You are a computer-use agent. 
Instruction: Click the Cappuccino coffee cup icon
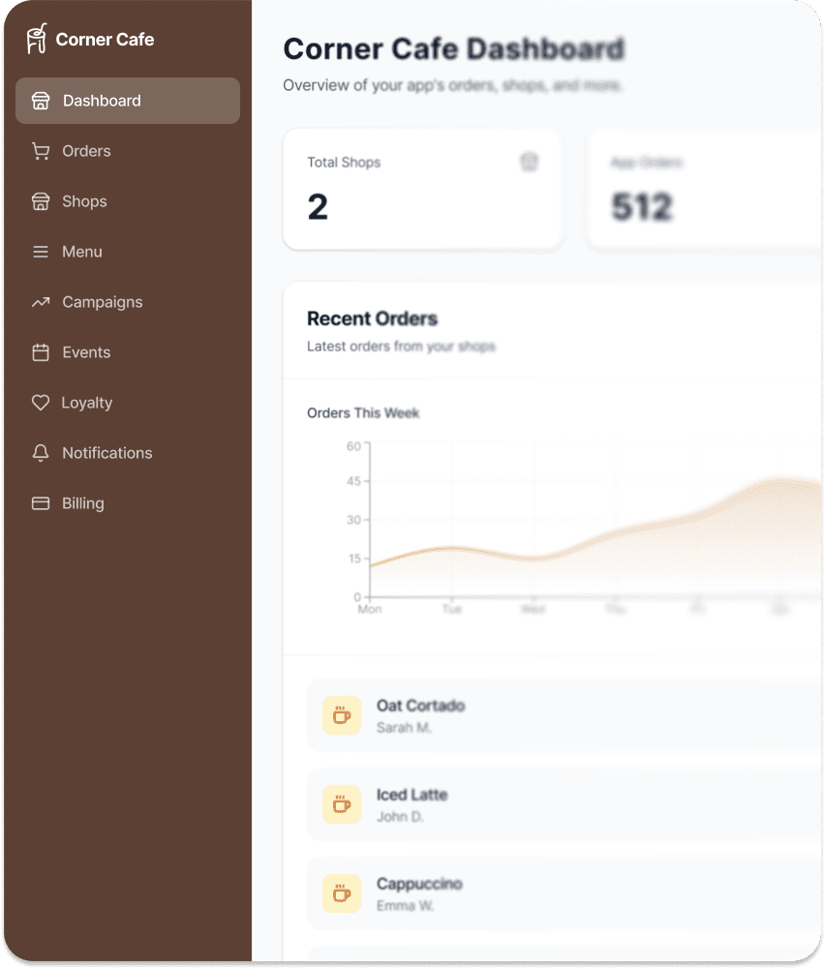tap(342, 893)
